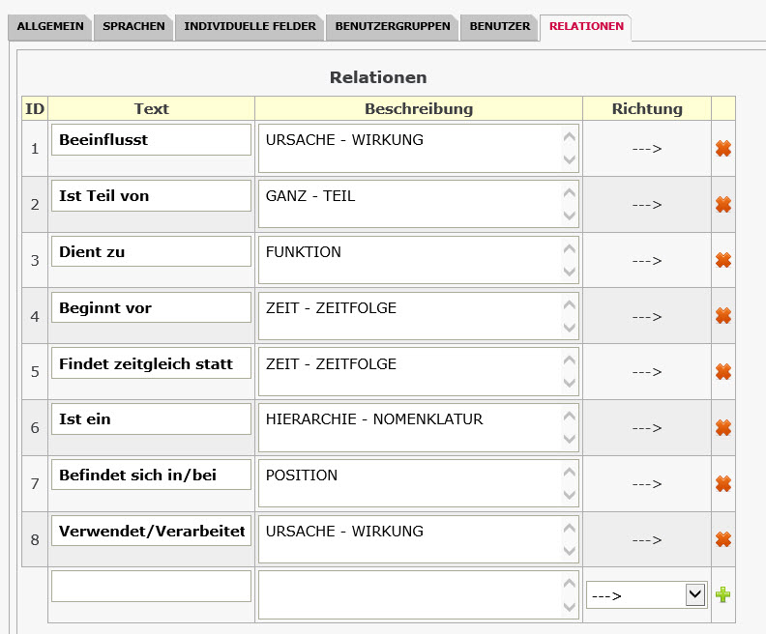Remove the 'Findet zeitgleich statt' relation
Screen dimensions: 766x634
[722, 372]
